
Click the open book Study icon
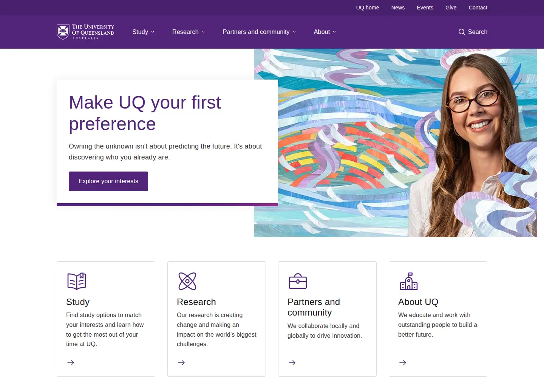pos(77,281)
